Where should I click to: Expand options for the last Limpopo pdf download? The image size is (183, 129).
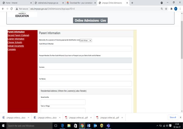[x=122, y=118]
